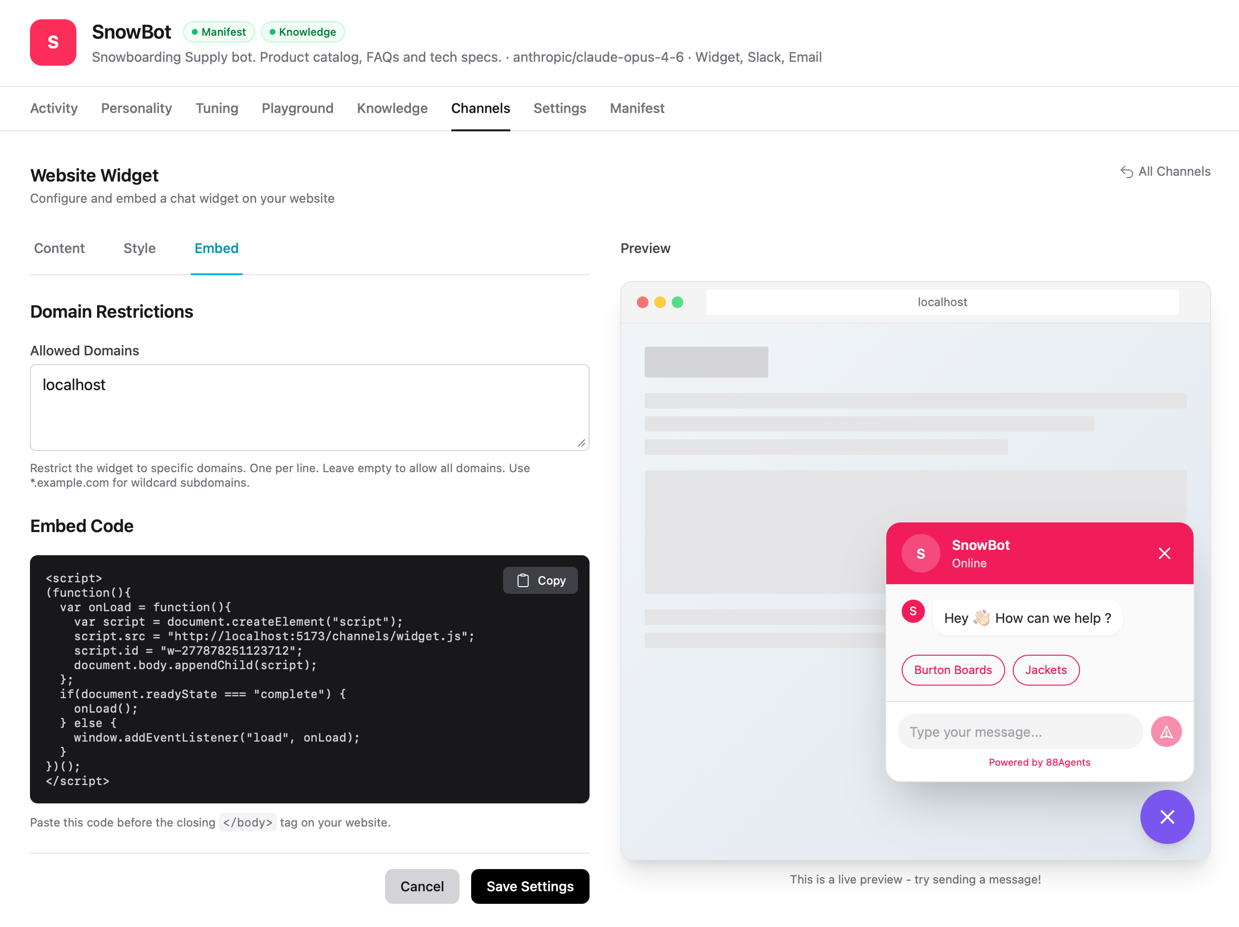The width and height of the screenshot is (1239, 927).
Task: Click the purple widget launcher button
Action: (1167, 817)
